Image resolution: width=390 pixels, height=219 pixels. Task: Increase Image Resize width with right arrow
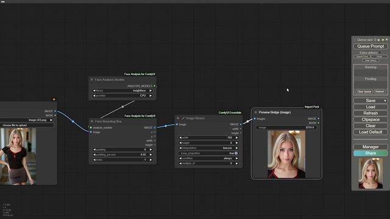[x=237, y=137]
